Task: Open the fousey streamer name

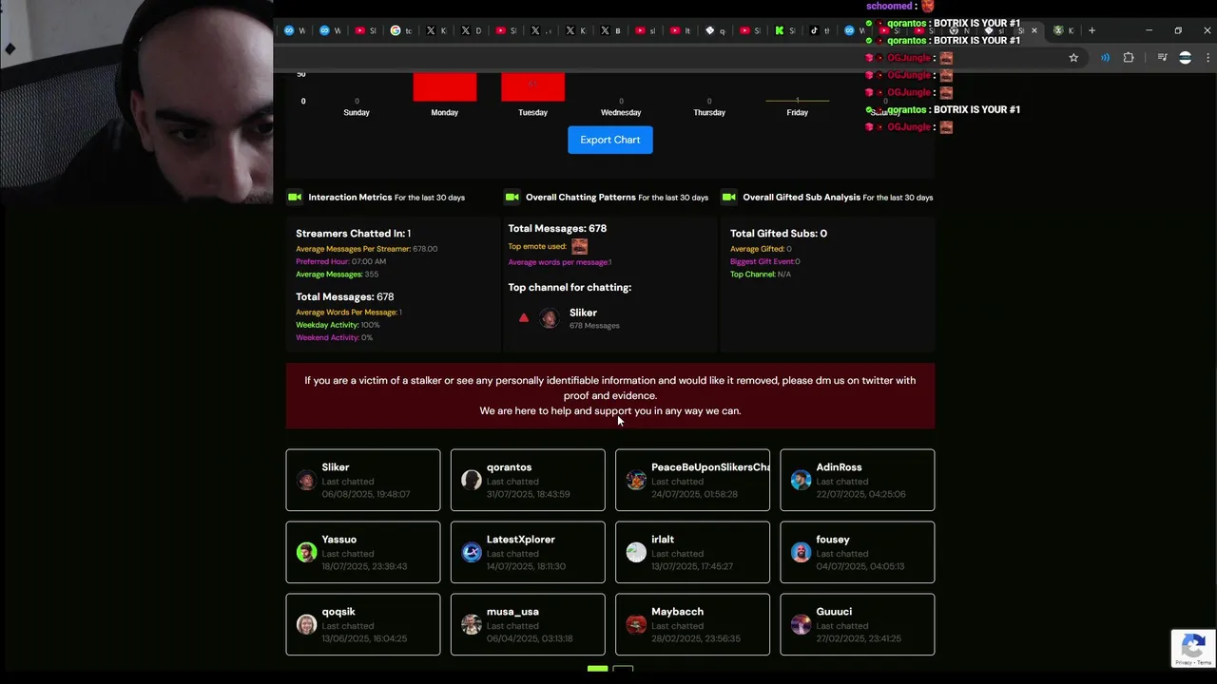Action: 833,540
